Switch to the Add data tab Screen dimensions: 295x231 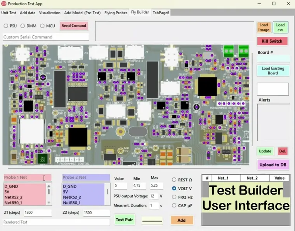[28, 13]
